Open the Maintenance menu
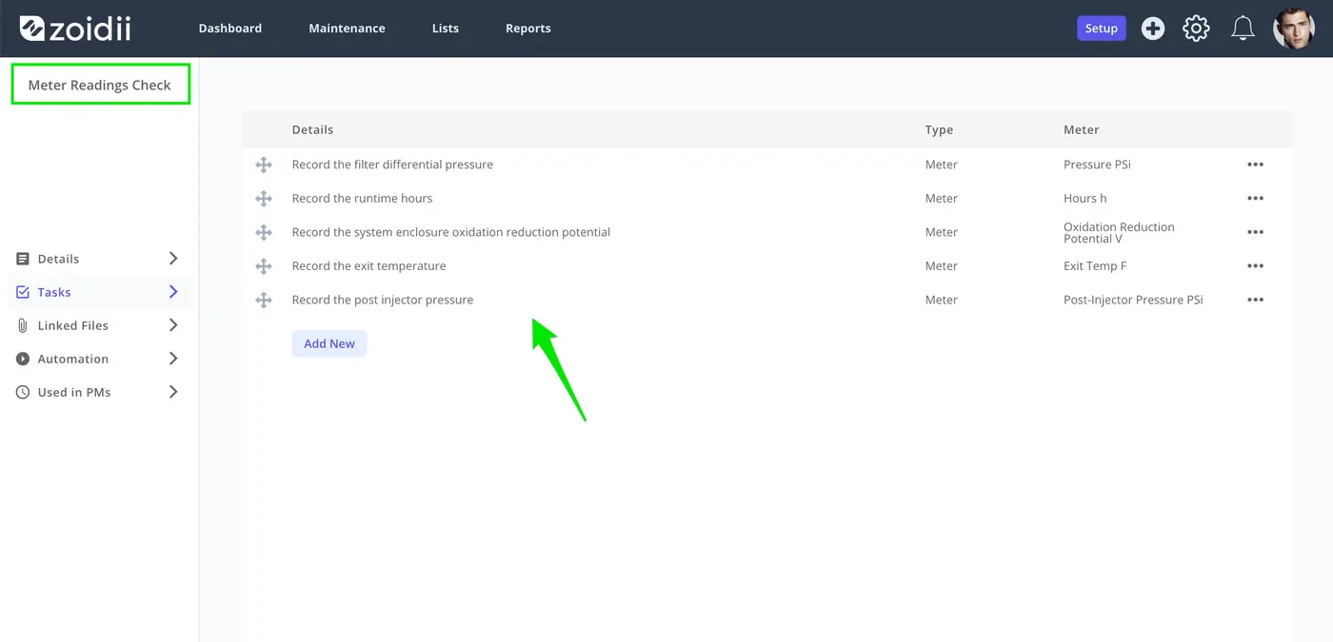Screen dimensions: 1333x642 [347, 29]
